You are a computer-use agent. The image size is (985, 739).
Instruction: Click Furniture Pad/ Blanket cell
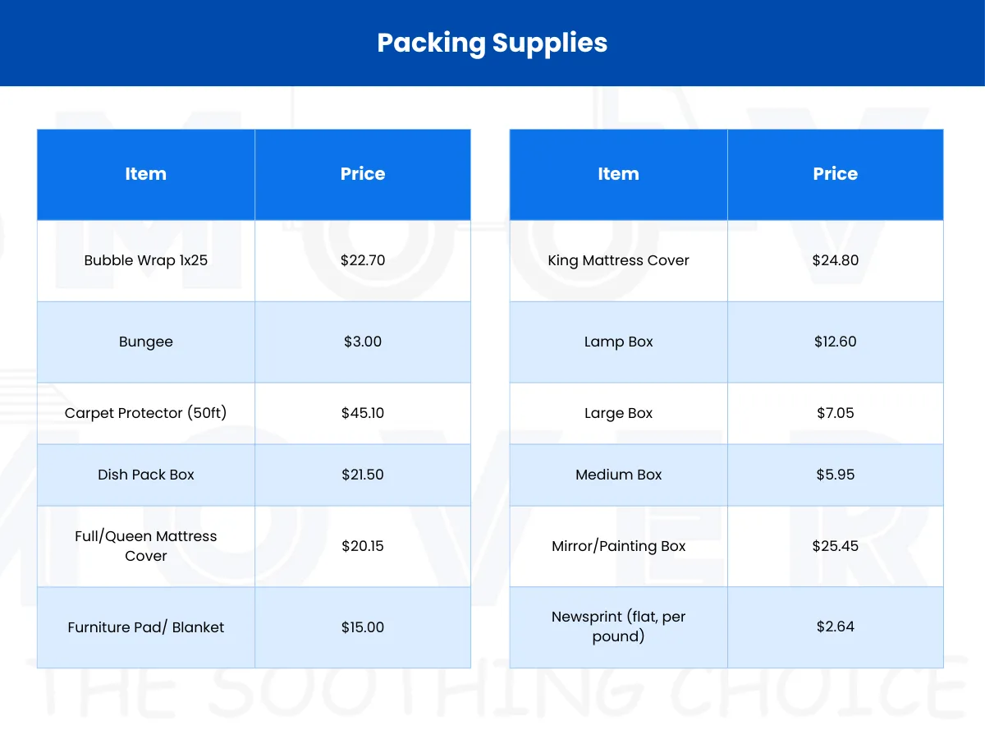click(x=146, y=627)
